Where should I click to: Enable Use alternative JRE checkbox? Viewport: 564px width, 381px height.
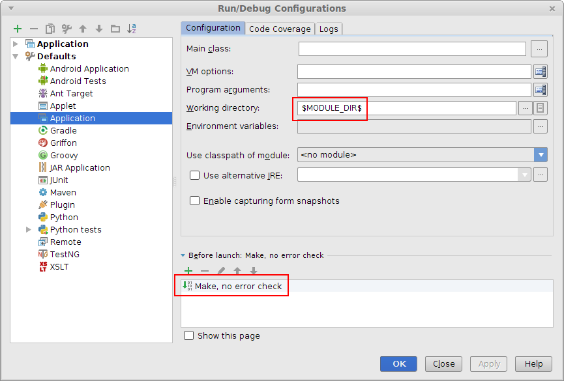(x=194, y=175)
